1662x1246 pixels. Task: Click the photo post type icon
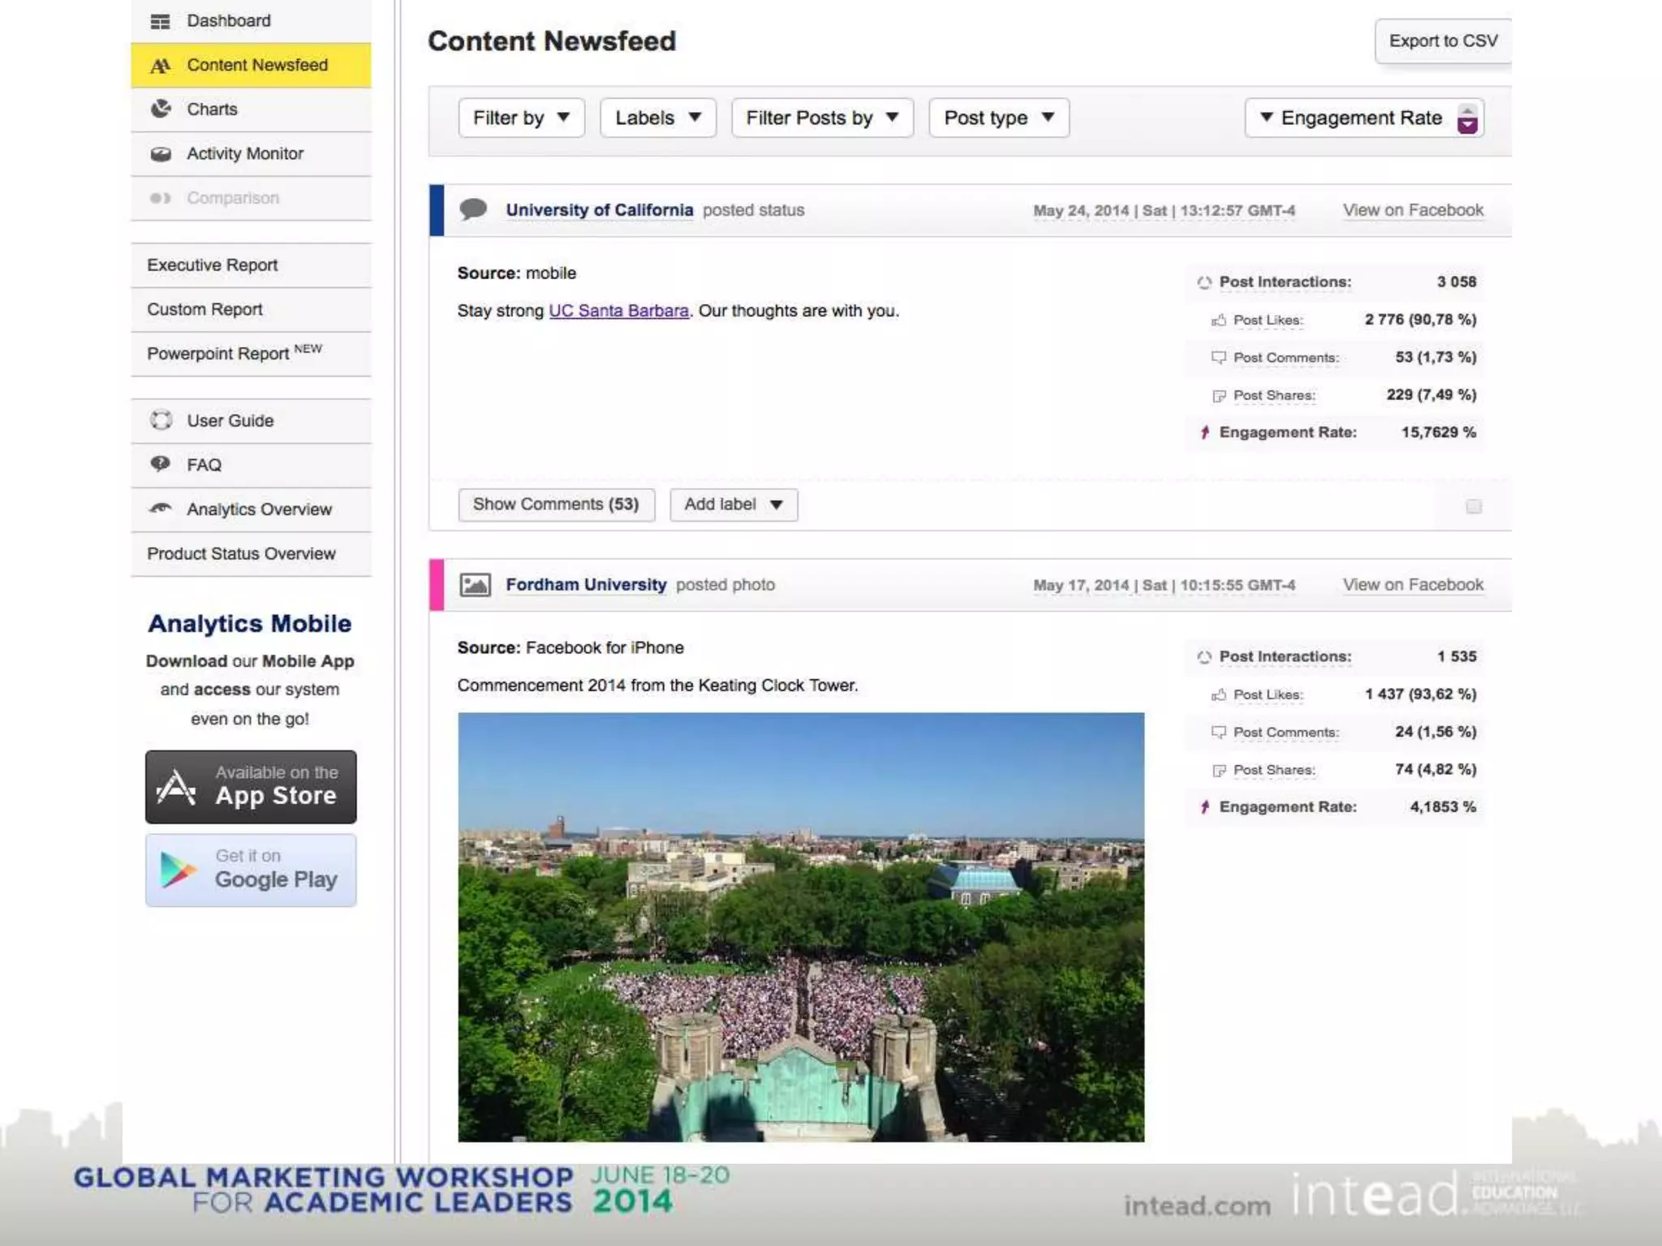coord(475,585)
